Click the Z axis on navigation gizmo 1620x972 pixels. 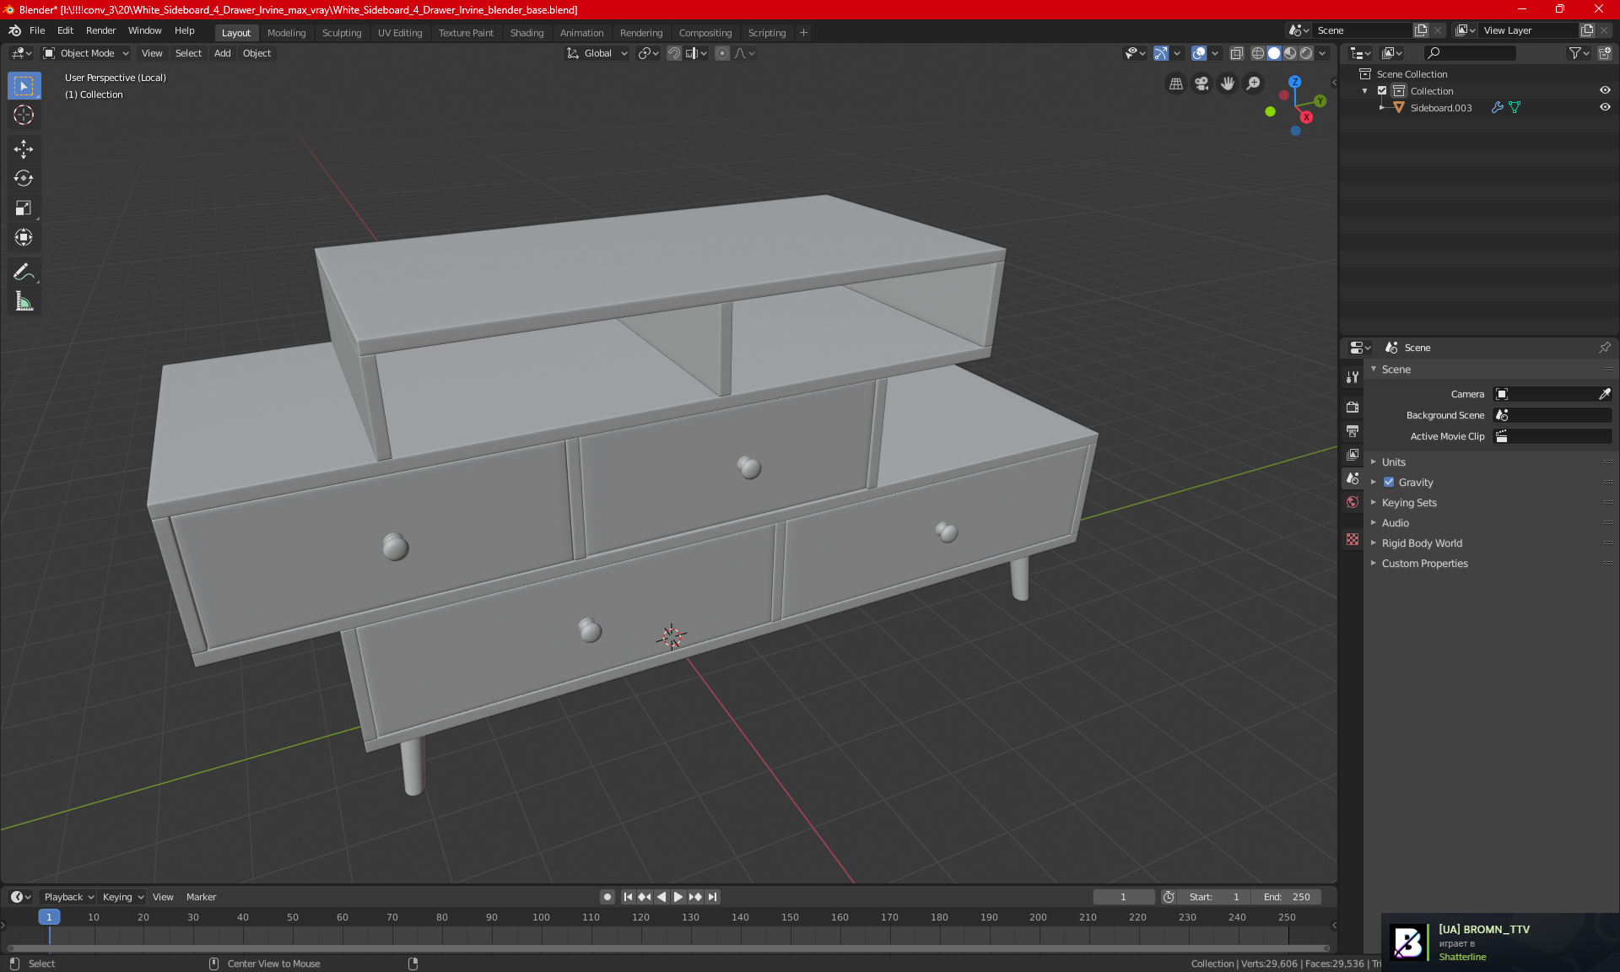click(x=1294, y=82)
